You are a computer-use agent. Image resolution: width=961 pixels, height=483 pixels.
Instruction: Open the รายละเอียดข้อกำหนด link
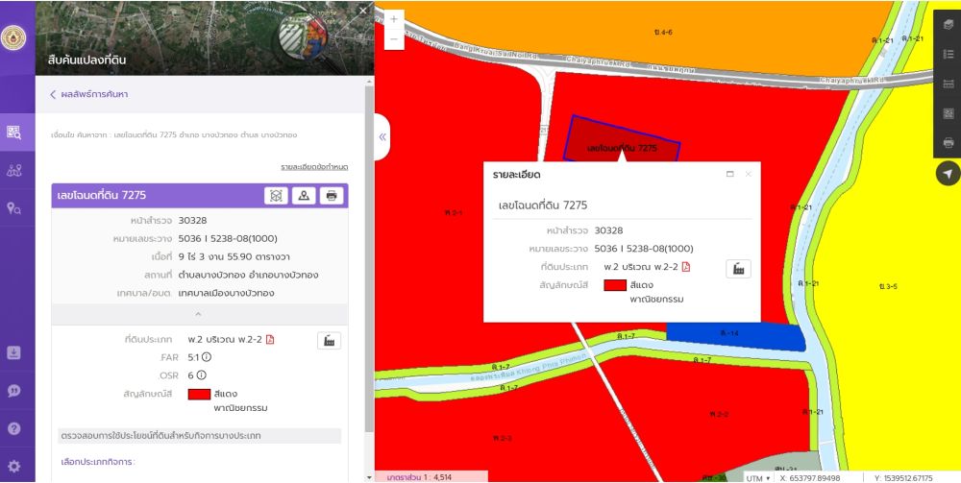(x=314, y=167)
